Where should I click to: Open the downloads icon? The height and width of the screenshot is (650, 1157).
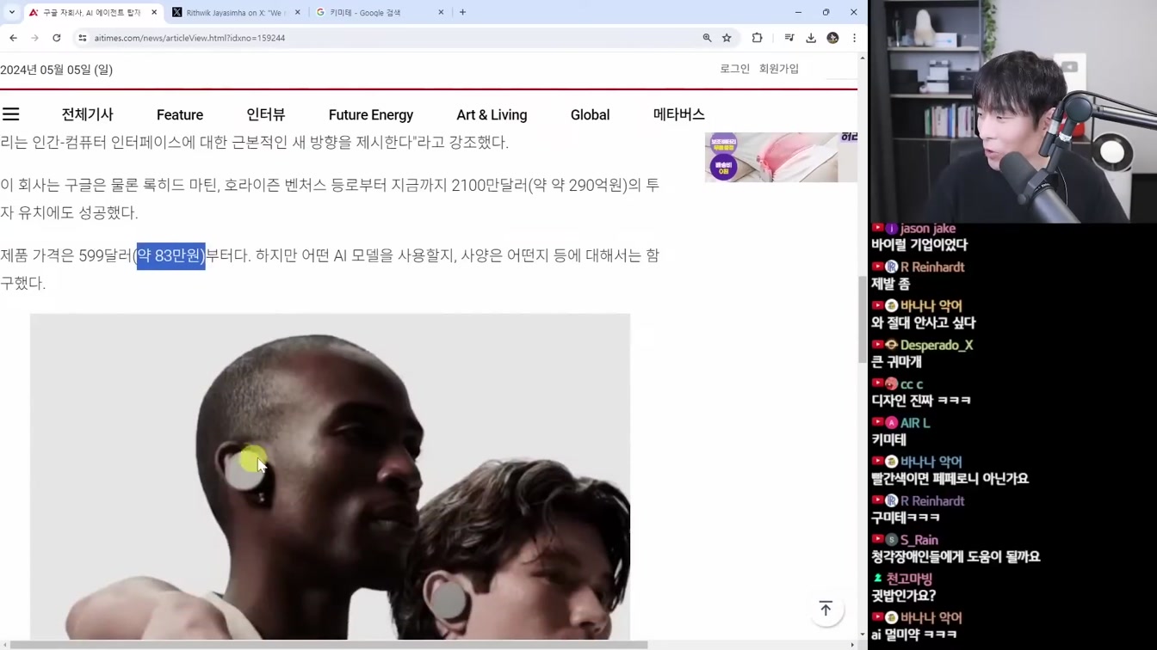tap(811, 38)
